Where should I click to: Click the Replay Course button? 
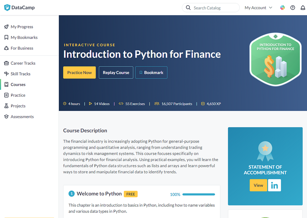point(116,72)
